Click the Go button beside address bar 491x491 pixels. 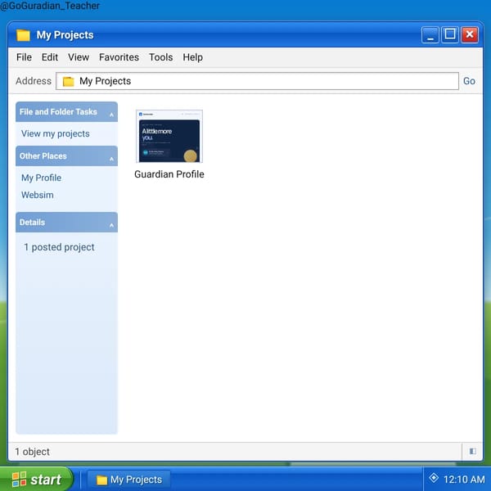469,81
